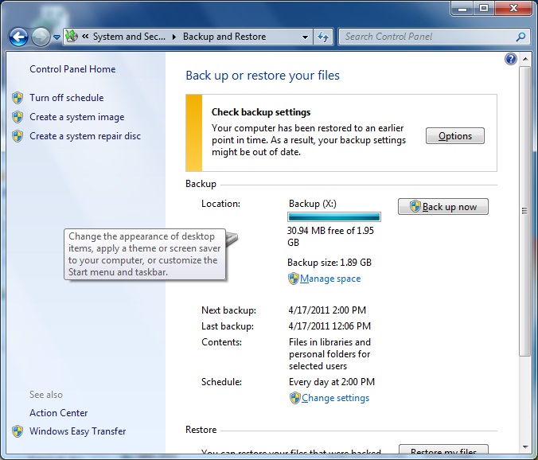Viewport: 538px width, 460px height.
Task: Click the Control Panel address bar icon
Action: click(72, 36)
